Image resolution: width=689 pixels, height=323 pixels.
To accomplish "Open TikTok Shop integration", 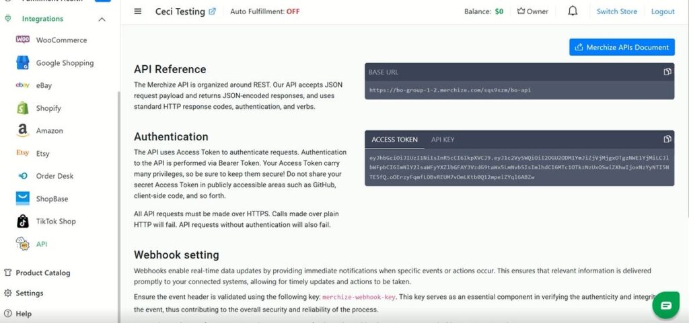I will pos(56,222).
